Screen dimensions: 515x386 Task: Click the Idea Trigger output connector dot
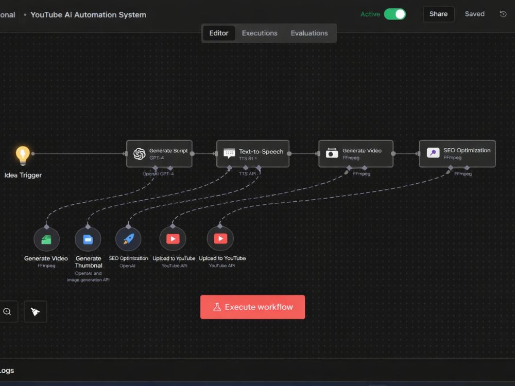pos(33,153)
